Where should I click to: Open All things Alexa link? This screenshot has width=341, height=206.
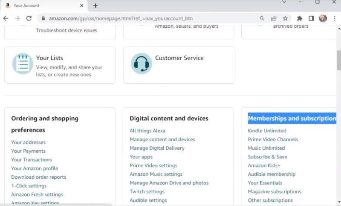pyautogui.click(x=147, y=131)
